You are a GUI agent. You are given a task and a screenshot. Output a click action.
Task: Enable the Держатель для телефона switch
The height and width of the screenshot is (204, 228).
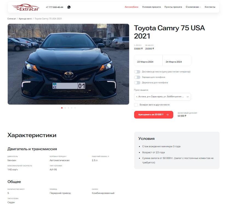[x=137, y=83]
